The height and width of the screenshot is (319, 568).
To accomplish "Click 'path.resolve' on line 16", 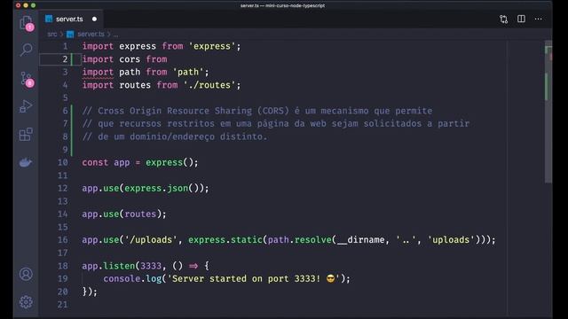I will pyautogui.click(x=300, y=240).
